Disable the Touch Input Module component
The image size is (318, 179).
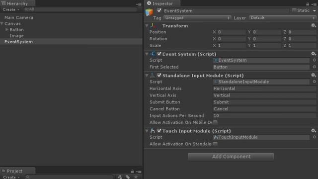(159, 131)
